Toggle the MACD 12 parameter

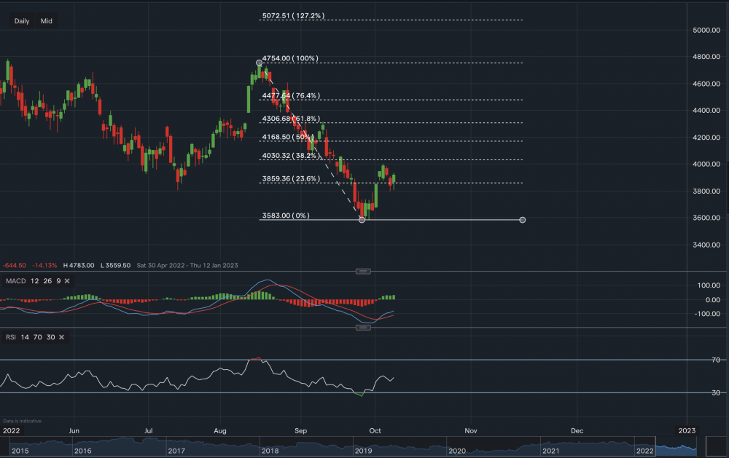tap(35, 281)
